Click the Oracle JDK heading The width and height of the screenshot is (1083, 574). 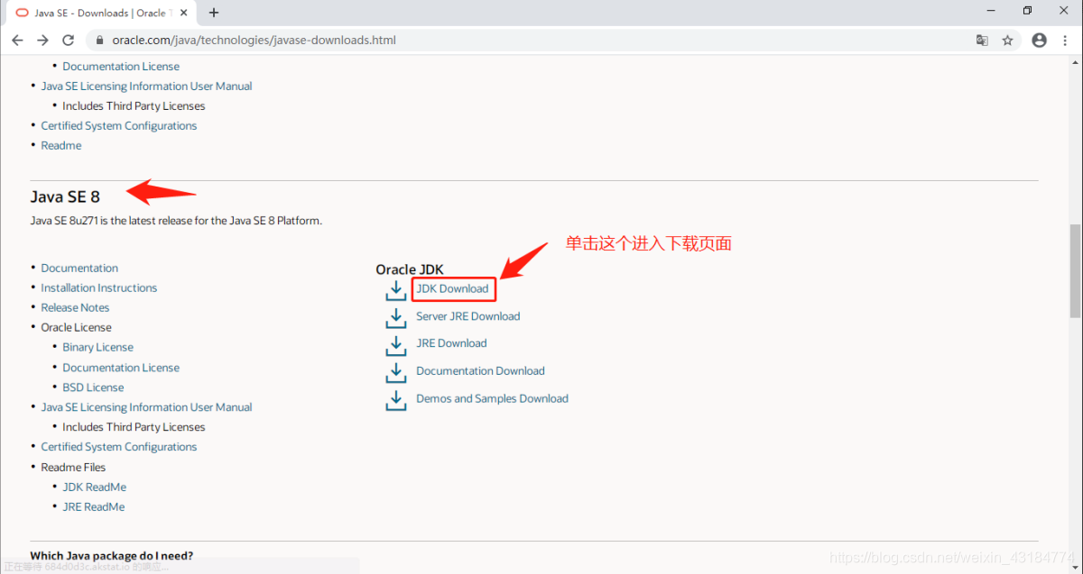coord(410,269)
